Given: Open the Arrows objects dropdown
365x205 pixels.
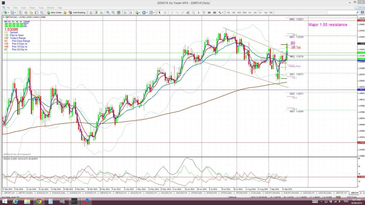Looking at the screenshot, I should 221,12.
